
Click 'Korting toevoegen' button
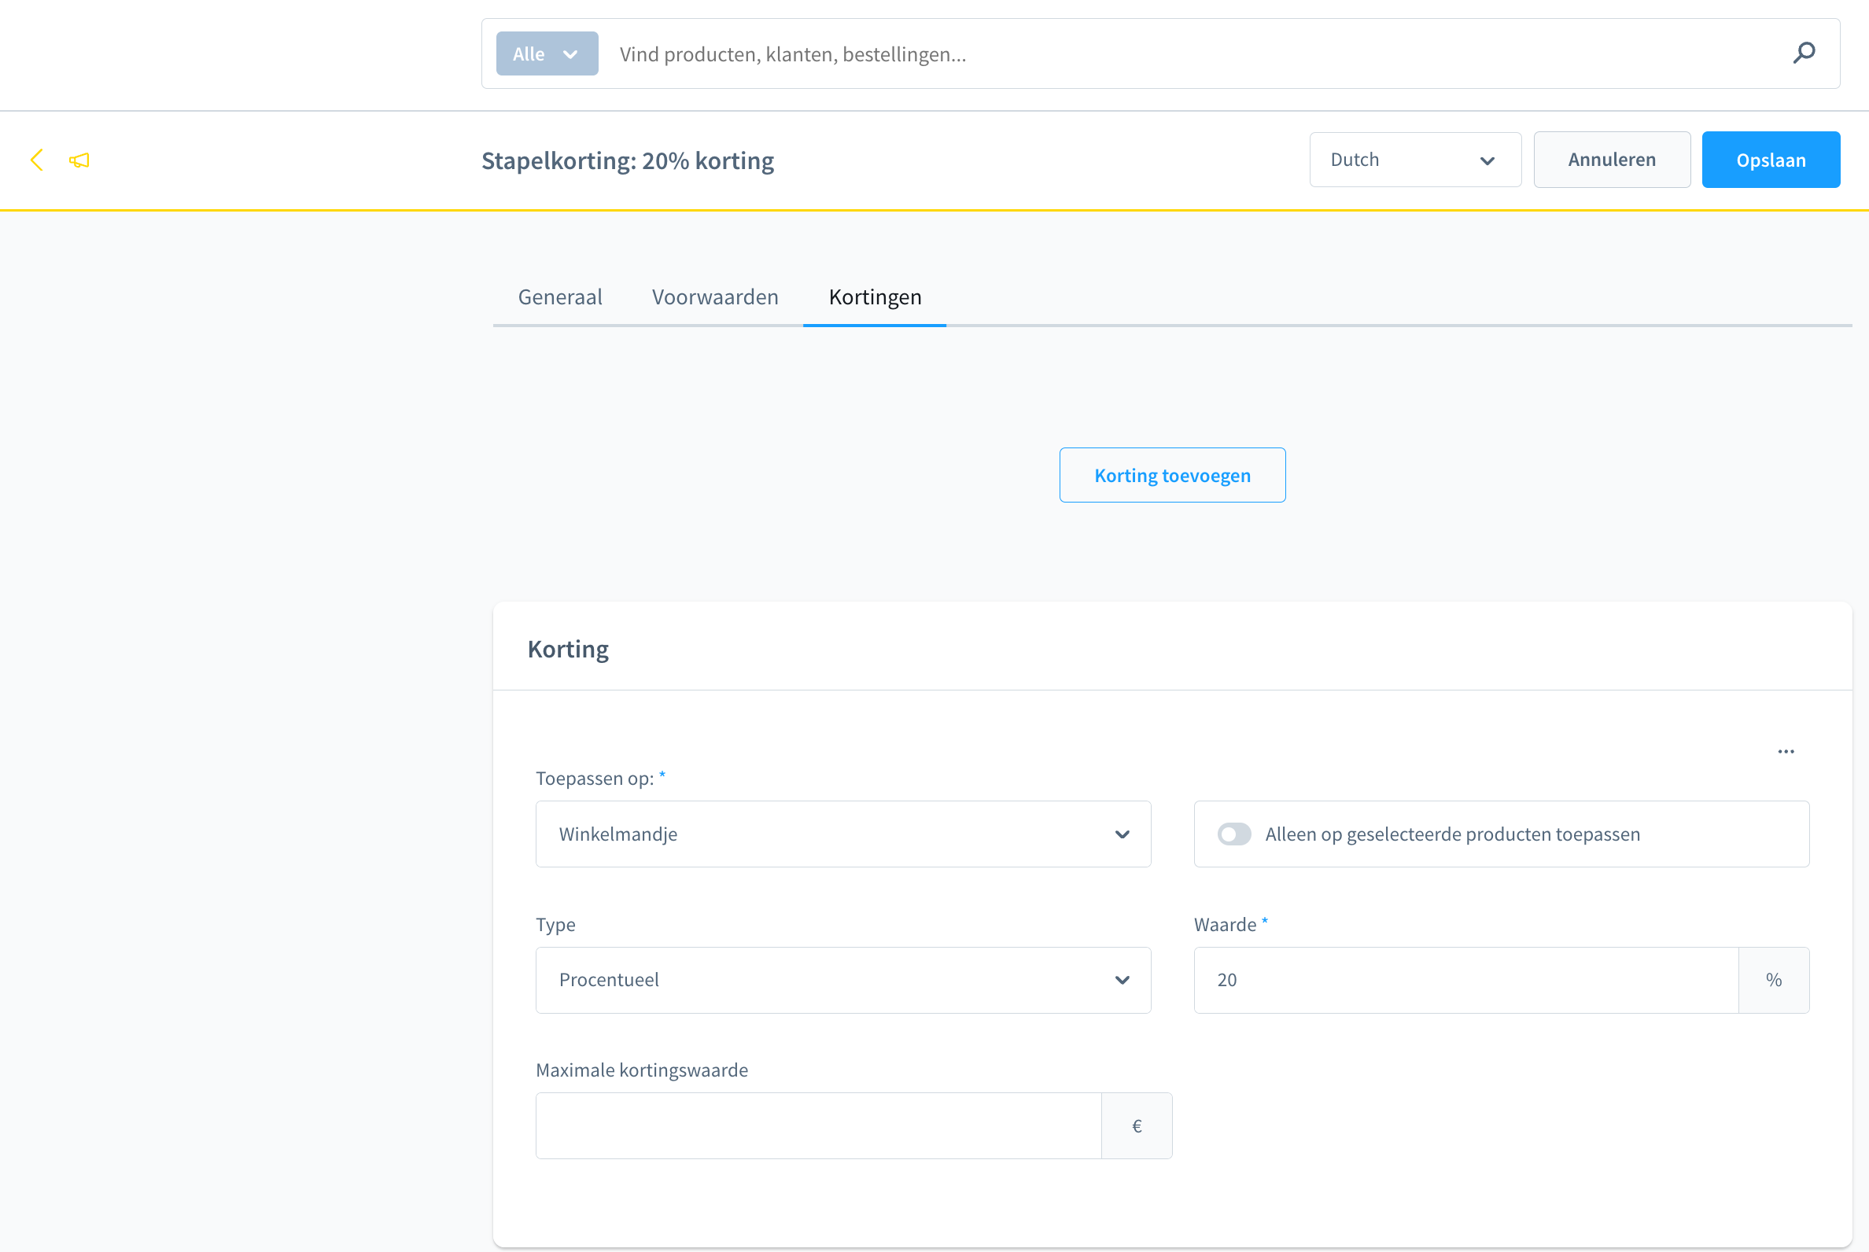tap(1172, 475)
